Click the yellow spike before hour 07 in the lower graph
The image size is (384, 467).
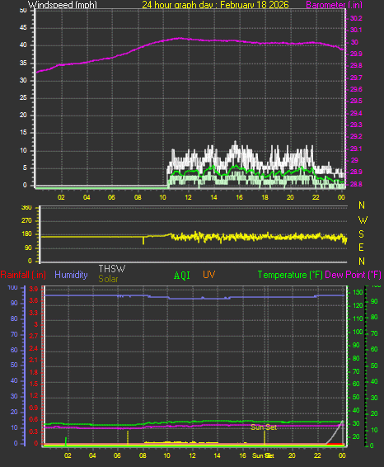(x=128, y=437)
